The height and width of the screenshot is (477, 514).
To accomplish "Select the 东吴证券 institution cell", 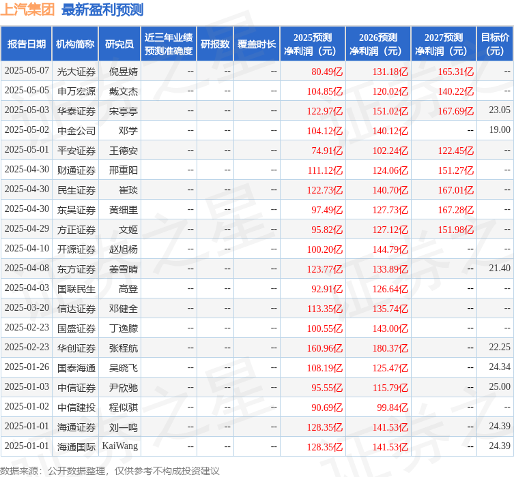I will tap(76, 210).
